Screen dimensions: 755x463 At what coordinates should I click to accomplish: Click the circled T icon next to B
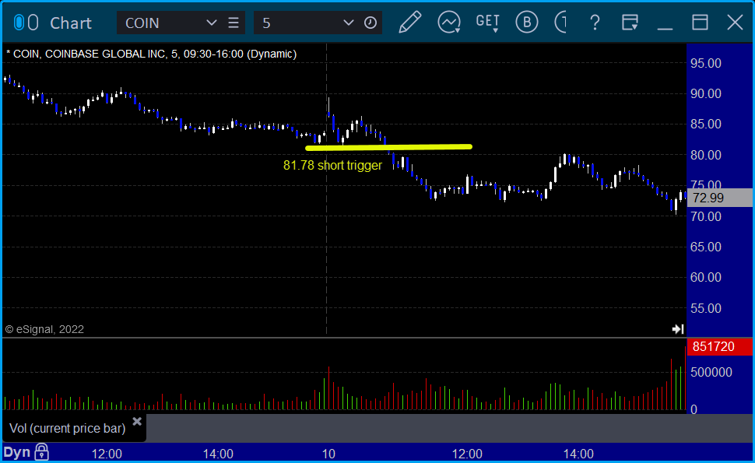coord(560,22)
